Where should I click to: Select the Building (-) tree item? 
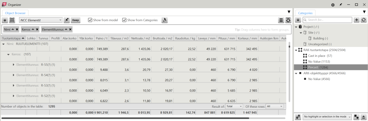tap(320, 38)
